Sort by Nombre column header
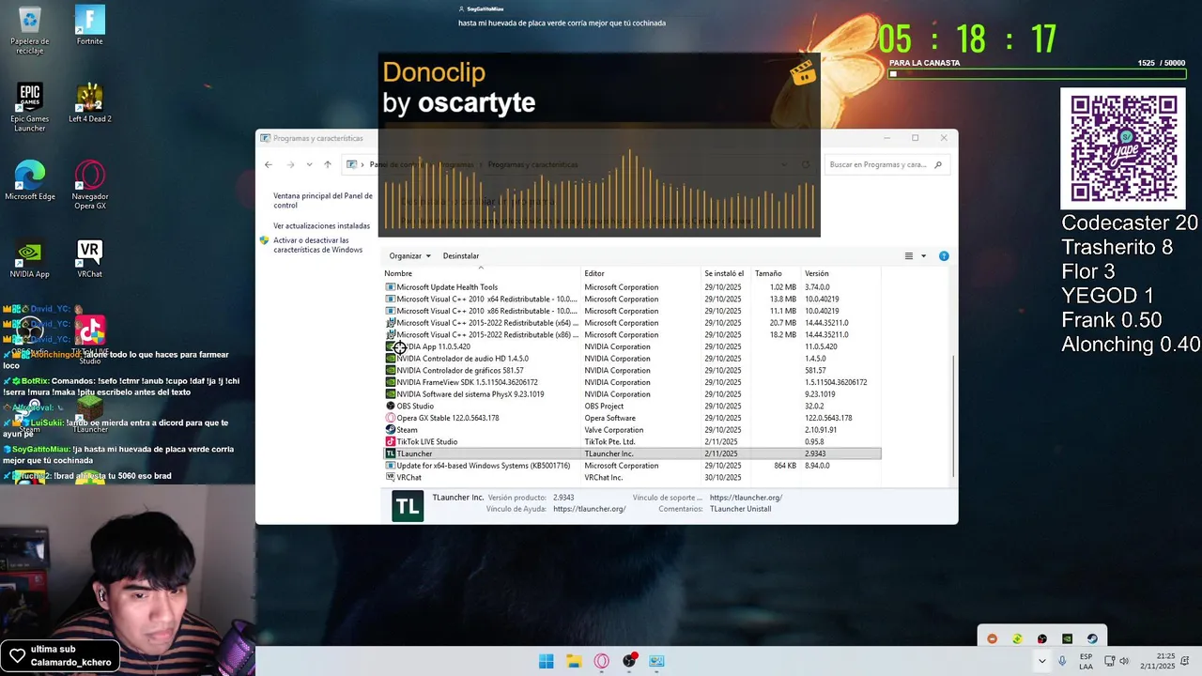Screen dimensions: 1202x676 [479, 273]
